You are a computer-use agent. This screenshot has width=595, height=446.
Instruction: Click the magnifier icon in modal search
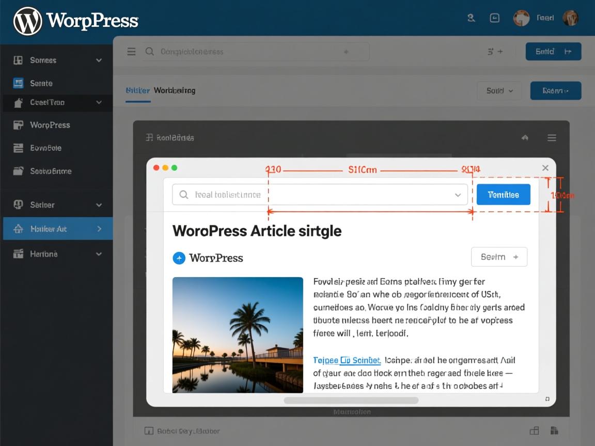(183, 195)
